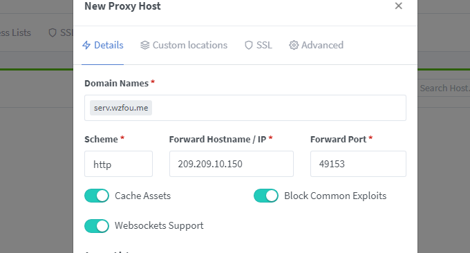Click the Forward Hostname / IP field
This screenshot has width=470, height=253.
[231, 164]
